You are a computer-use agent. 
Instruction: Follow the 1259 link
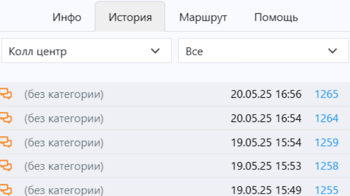(327, 143)
